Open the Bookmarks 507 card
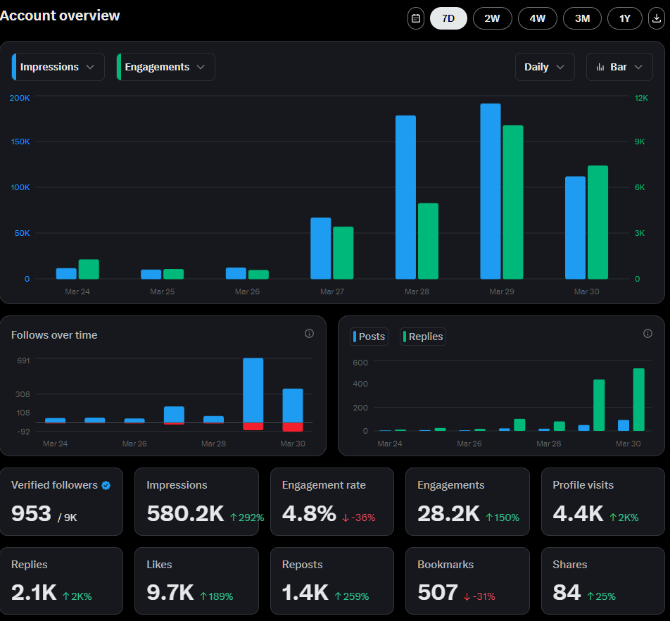 467,581
